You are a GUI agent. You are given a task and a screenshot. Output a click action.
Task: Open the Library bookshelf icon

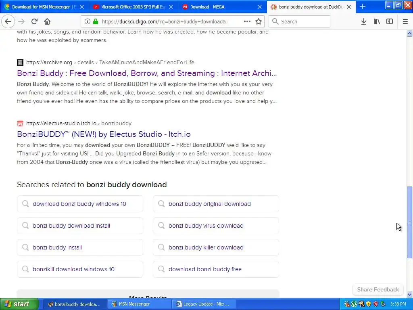(x=377, y=22)
